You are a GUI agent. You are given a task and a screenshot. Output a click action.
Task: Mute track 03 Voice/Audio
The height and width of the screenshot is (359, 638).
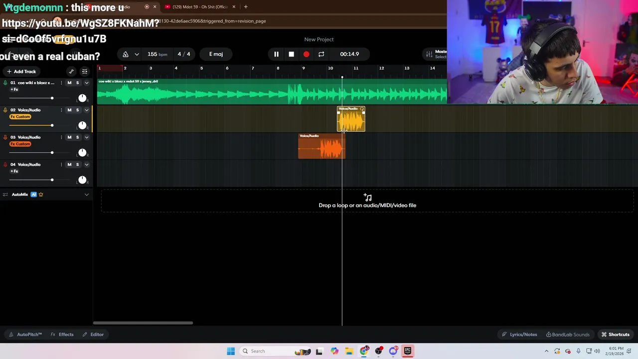click(69, 137)
